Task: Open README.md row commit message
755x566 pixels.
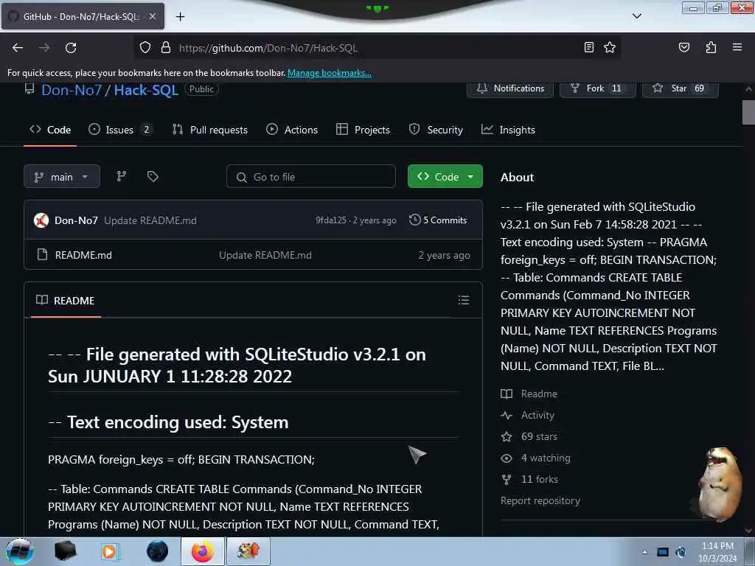Action: tap(265, 255)
